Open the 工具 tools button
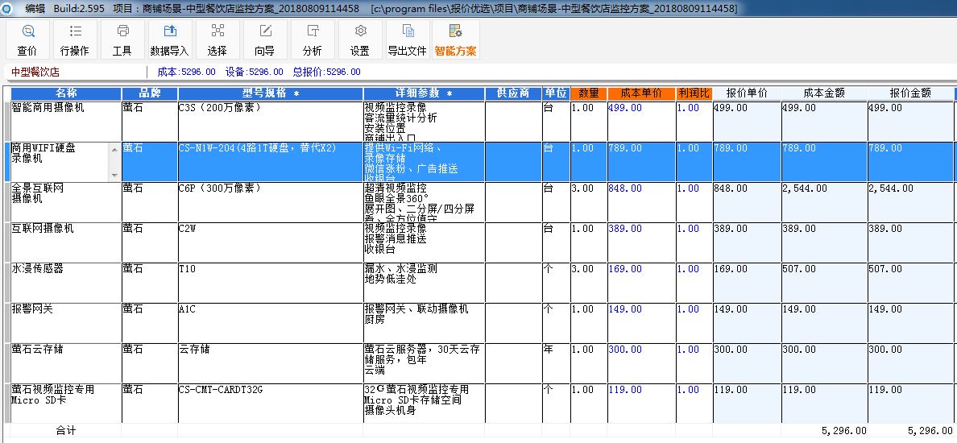The height and width of the screenshot is (443, 957). [122, 40]
